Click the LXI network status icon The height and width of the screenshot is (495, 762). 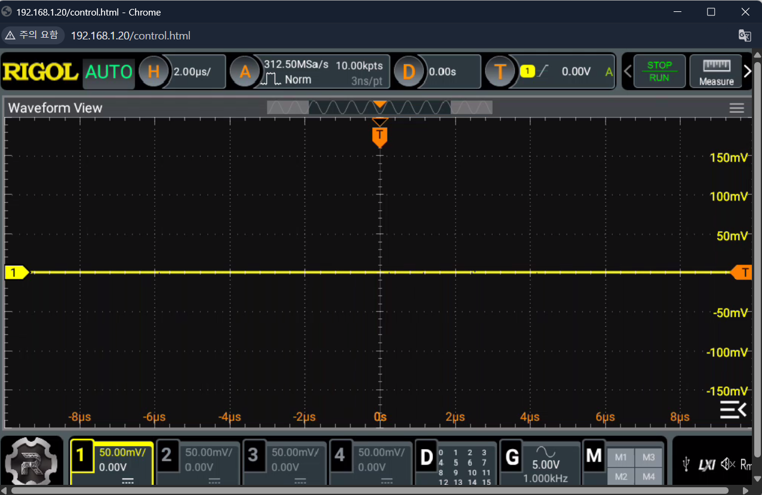point(706,464)
